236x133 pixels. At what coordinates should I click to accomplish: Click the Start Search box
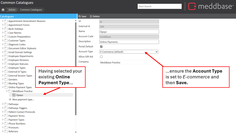[x=160, y=6]
